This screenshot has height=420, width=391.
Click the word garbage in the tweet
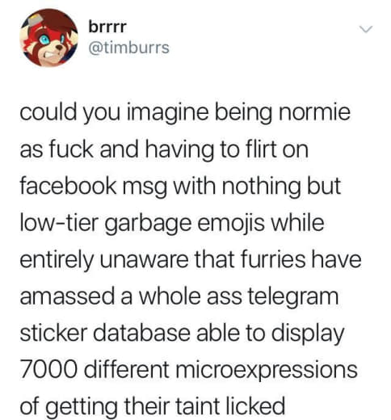148,225
